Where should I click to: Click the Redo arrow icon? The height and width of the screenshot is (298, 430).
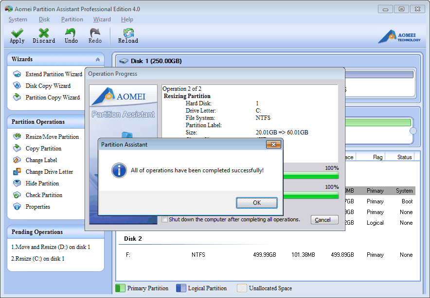pyautogui.click(x=95, y=33)
